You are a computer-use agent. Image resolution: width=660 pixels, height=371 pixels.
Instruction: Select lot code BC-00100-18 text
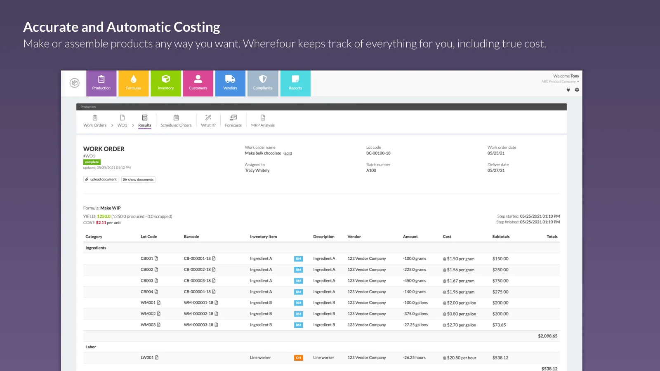378,153
